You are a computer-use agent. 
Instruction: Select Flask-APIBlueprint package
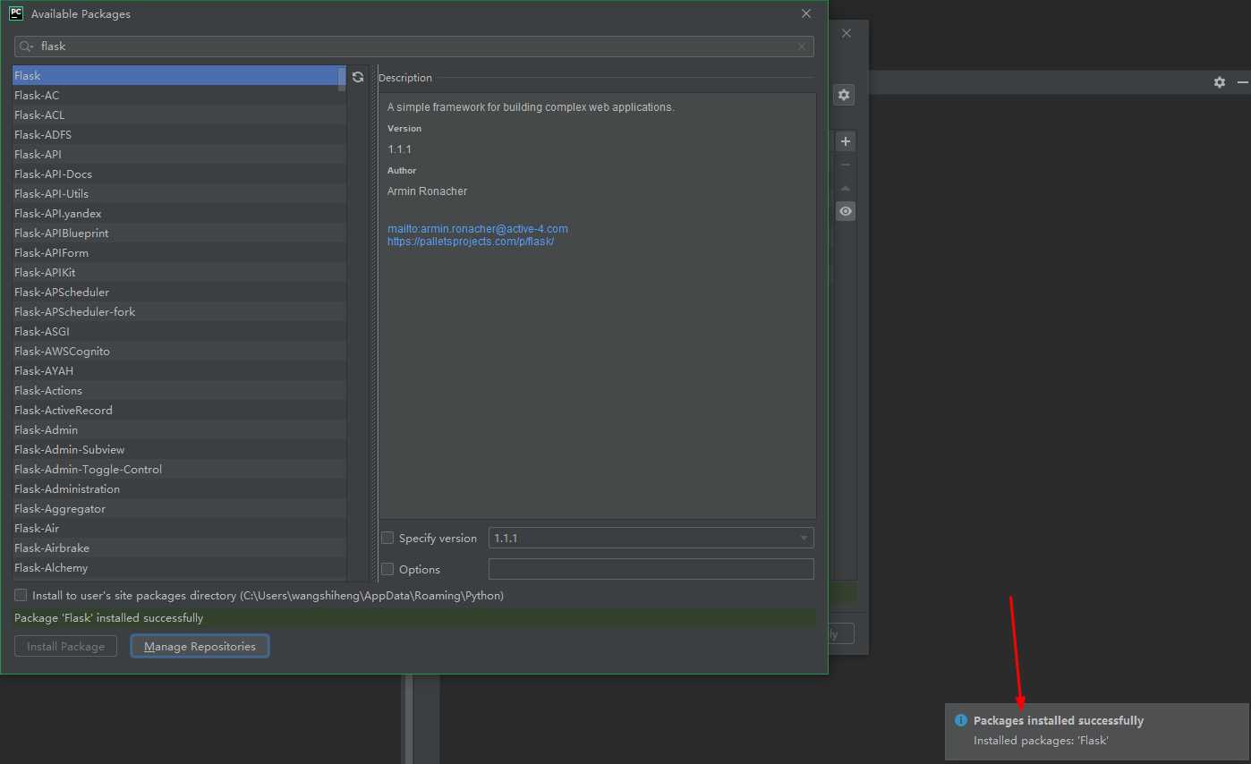tap(179, 233)
